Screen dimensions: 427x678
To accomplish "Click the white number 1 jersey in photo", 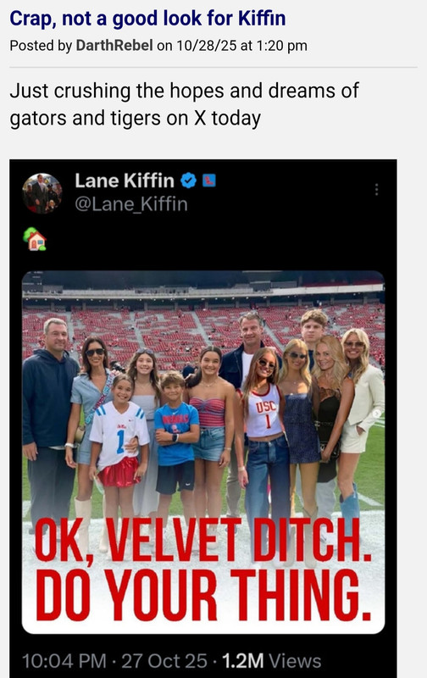I will click(x=118, y=434).
